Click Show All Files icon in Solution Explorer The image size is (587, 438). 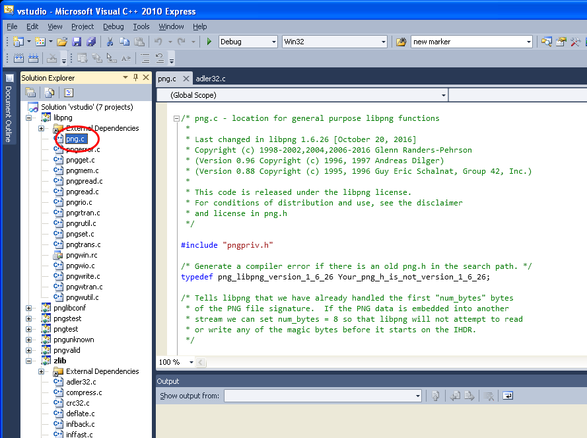(49, 92)
